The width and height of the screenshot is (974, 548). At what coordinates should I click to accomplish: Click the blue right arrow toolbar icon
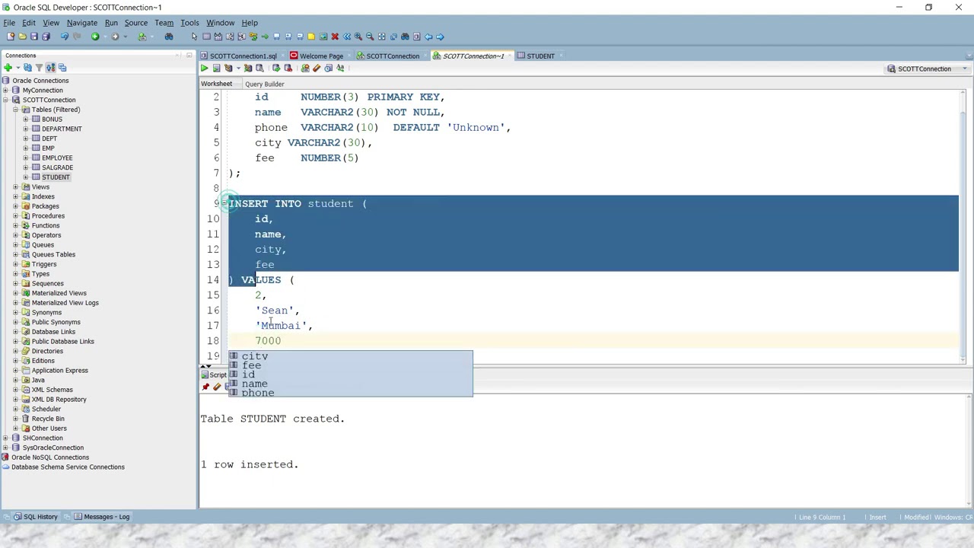click(x=440, y=37)
